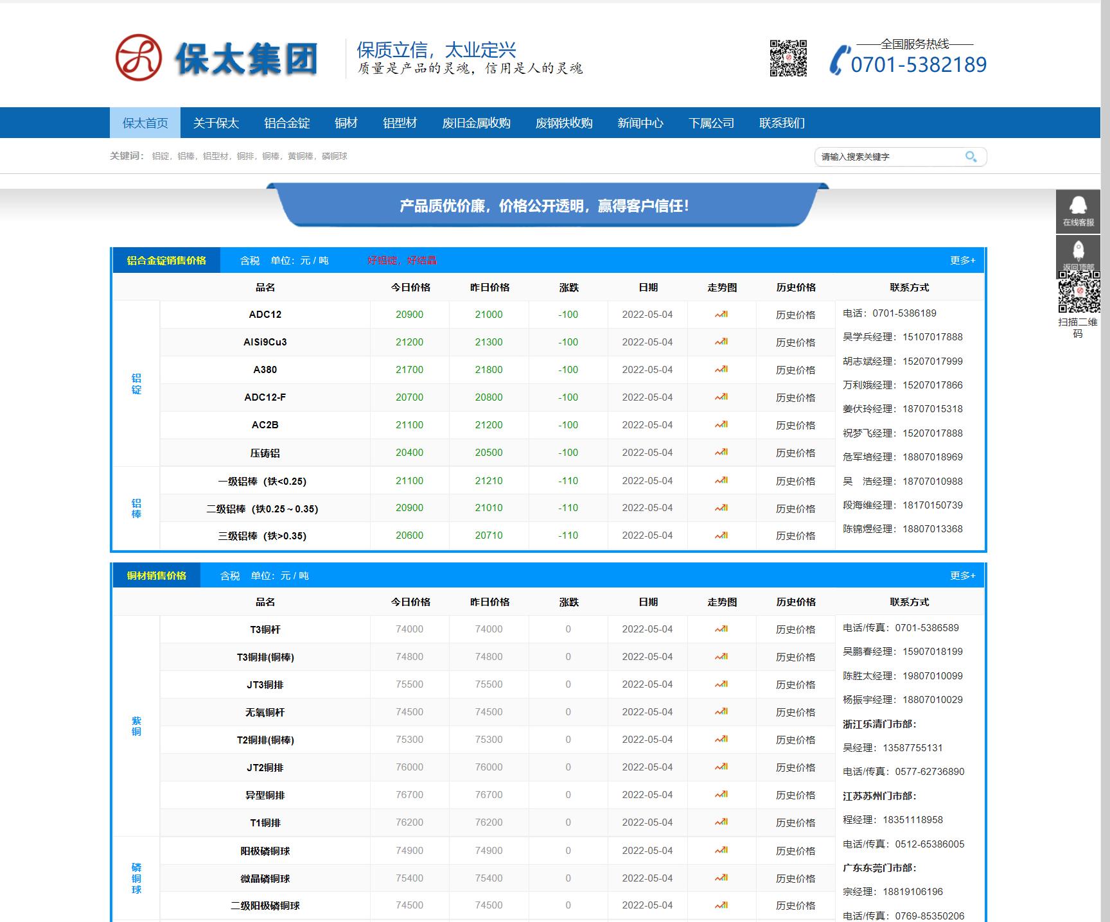Open the 联系我们 page
Image resolution: width=1110 pixels, height=922 pixels.
point(783,123)
